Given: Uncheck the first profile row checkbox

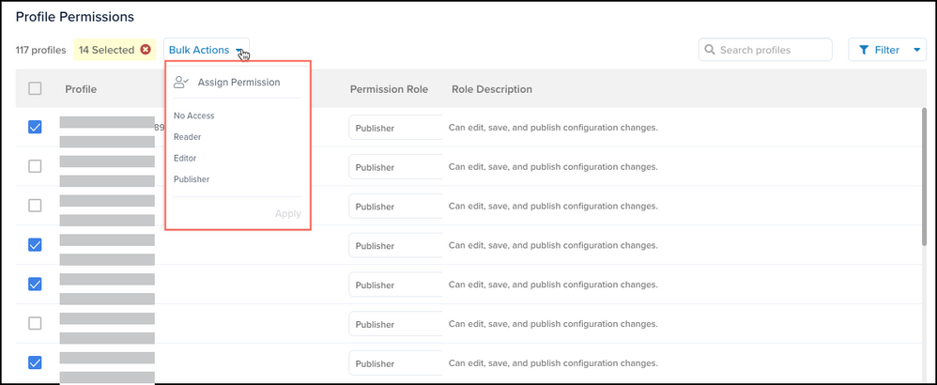Looking at the screenshot, I should click(x=35, y=128).
